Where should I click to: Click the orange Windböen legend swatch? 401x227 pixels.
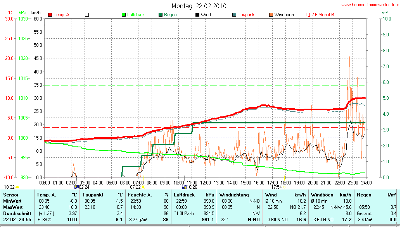pyautogui.click(x=271, y=15)
